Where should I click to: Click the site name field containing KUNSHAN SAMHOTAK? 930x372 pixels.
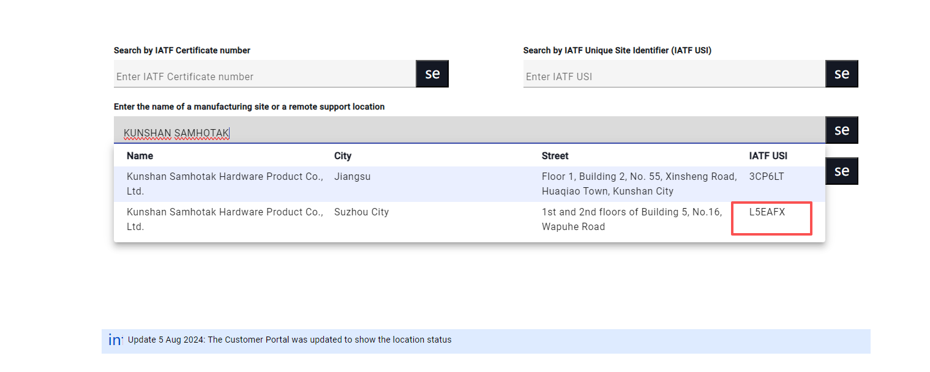[470, 130]
